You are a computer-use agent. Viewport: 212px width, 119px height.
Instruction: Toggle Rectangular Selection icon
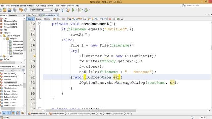pos(85,19)
